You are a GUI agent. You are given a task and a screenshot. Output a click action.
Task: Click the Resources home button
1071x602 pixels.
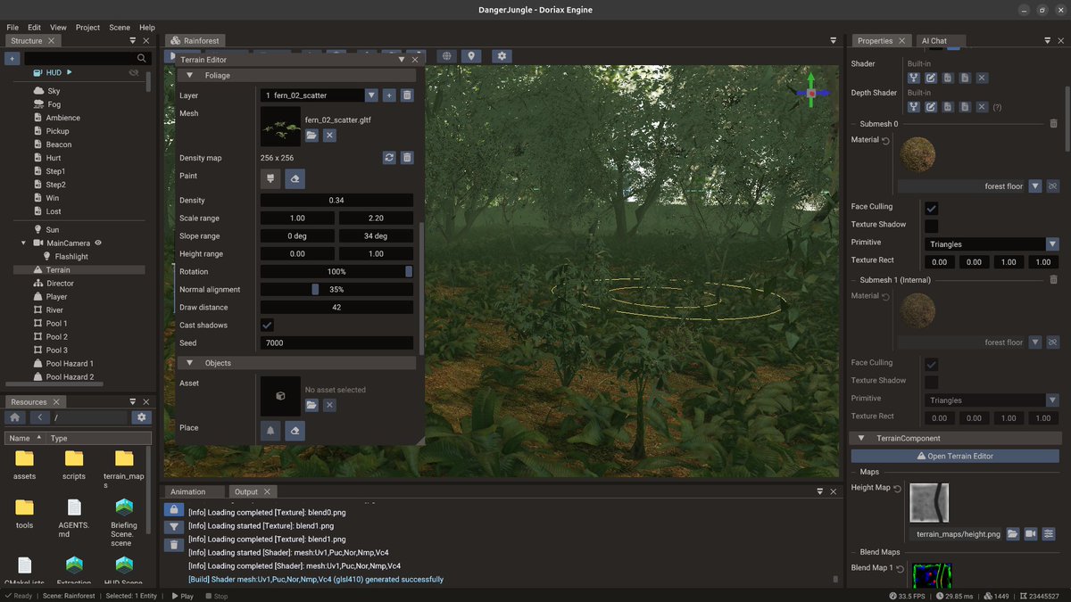coord(14,417)
